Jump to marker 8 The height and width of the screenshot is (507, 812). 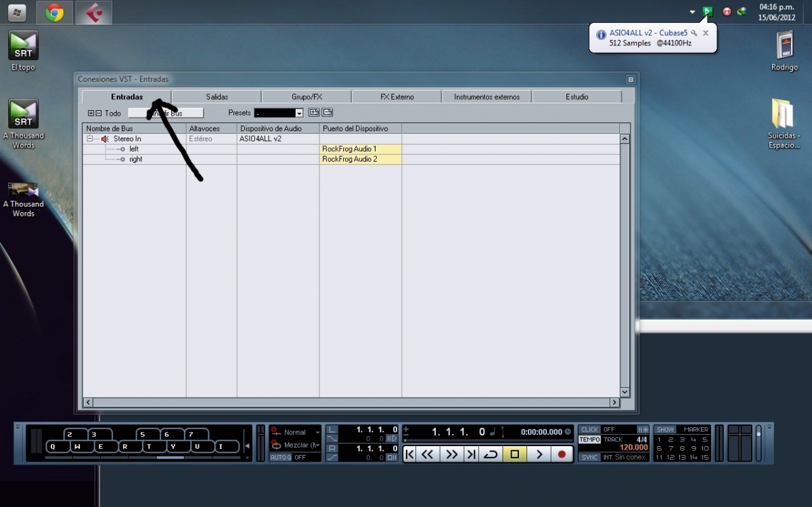point(682,448)
